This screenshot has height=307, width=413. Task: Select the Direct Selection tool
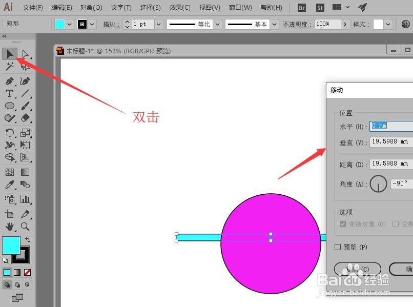25,54
